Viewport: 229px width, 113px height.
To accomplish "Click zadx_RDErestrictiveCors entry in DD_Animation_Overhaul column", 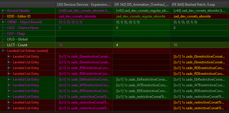I will tap(142, 91).
